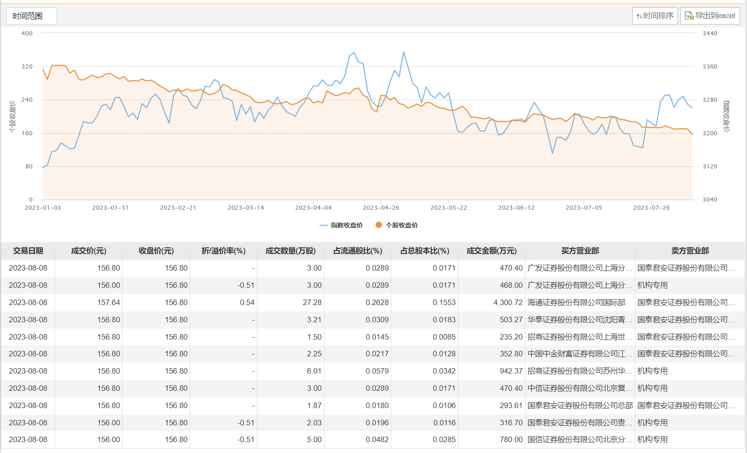747x453 pixels.
Task: Click the 942.37 amount cell
Action: pyautogui.click(x=511, y=371)
